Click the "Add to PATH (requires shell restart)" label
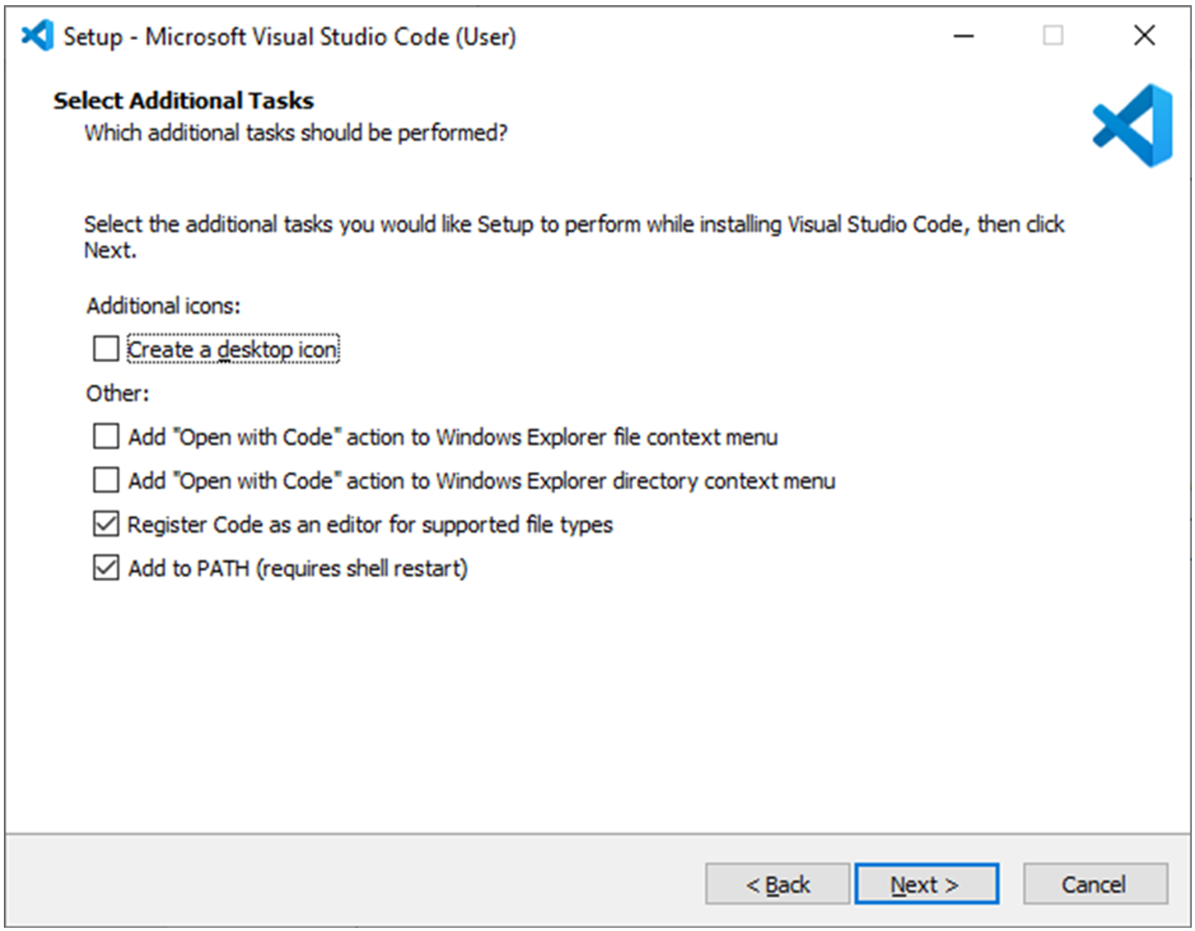This screenshot has width=1195, height=931. 298,569
